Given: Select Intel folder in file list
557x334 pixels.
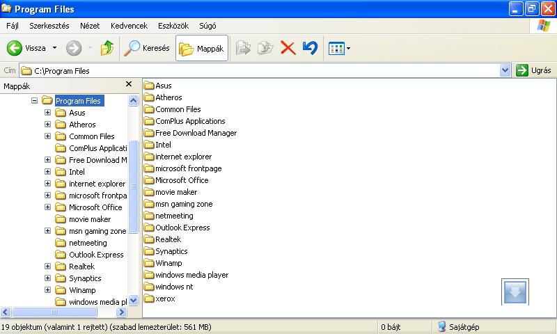Looking at the screenshot, I should click(x=157, y=145).
